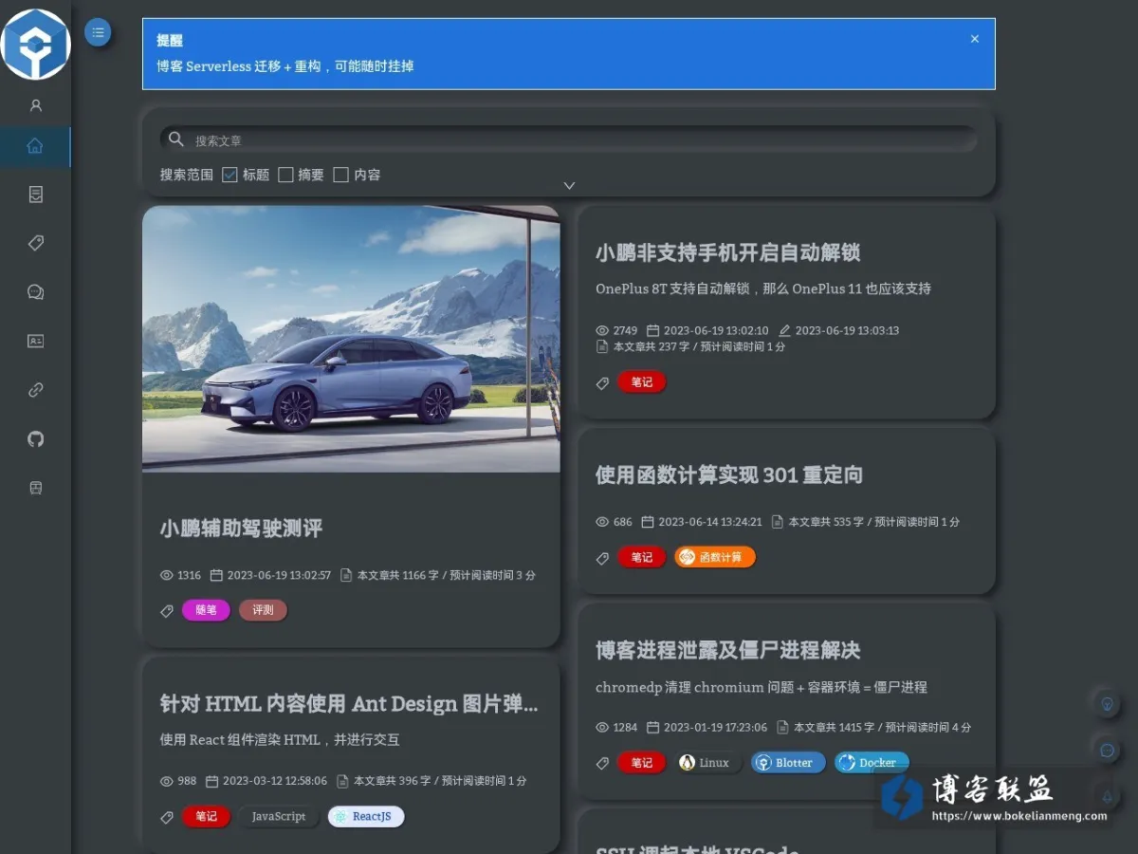Open article 小鹏非支持手机开启自动解锁

(x=728, y=252)
